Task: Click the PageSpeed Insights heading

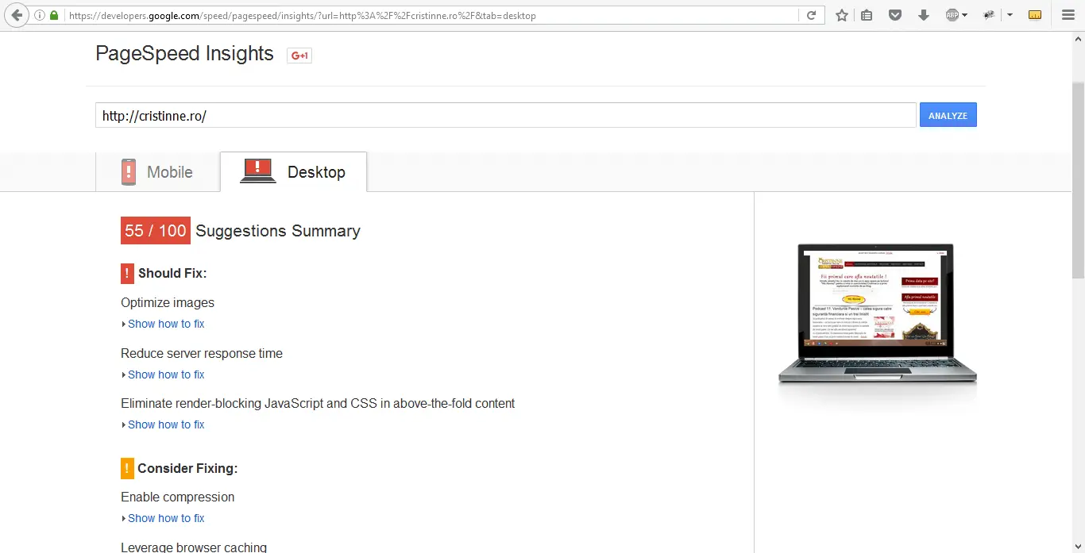Action: pyautogui.click(x=184, y=53)
